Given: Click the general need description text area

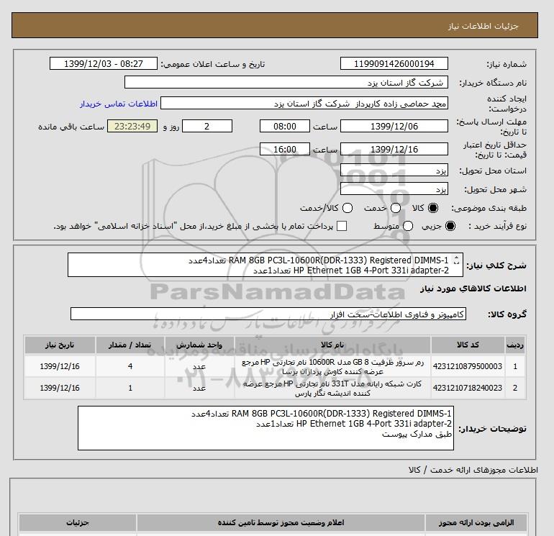Looking at the screenshot, I should click(x=265, y=265).
